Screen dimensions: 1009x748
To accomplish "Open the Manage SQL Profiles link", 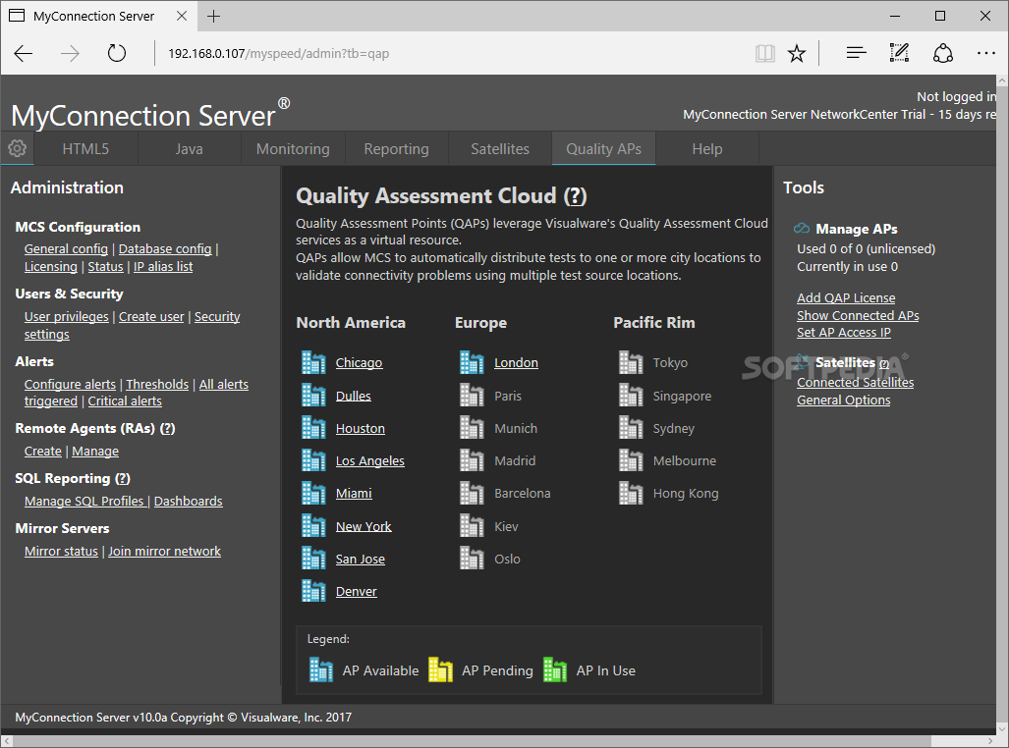I will coord(84,501).
